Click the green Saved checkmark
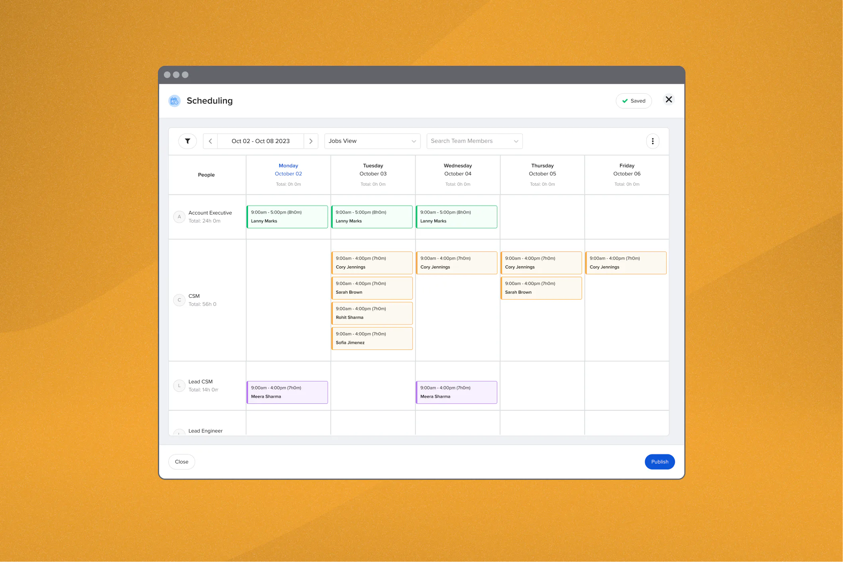The image size is (843, 562). pos(625,101)
